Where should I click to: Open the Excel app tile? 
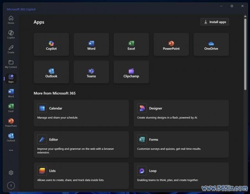pyautogui.click(x=131, y=44)
